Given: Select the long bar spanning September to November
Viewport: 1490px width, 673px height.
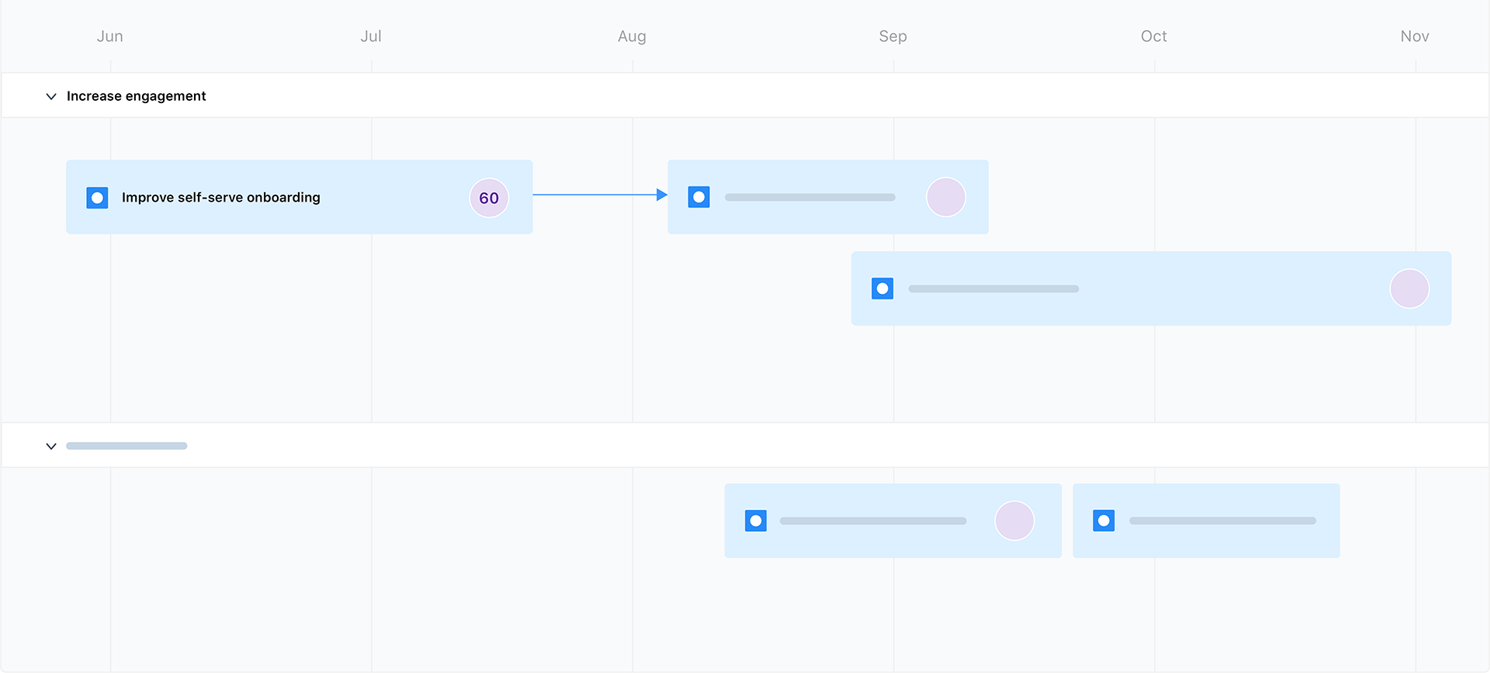Looking at the screenshot, I should coord(1152,288).
